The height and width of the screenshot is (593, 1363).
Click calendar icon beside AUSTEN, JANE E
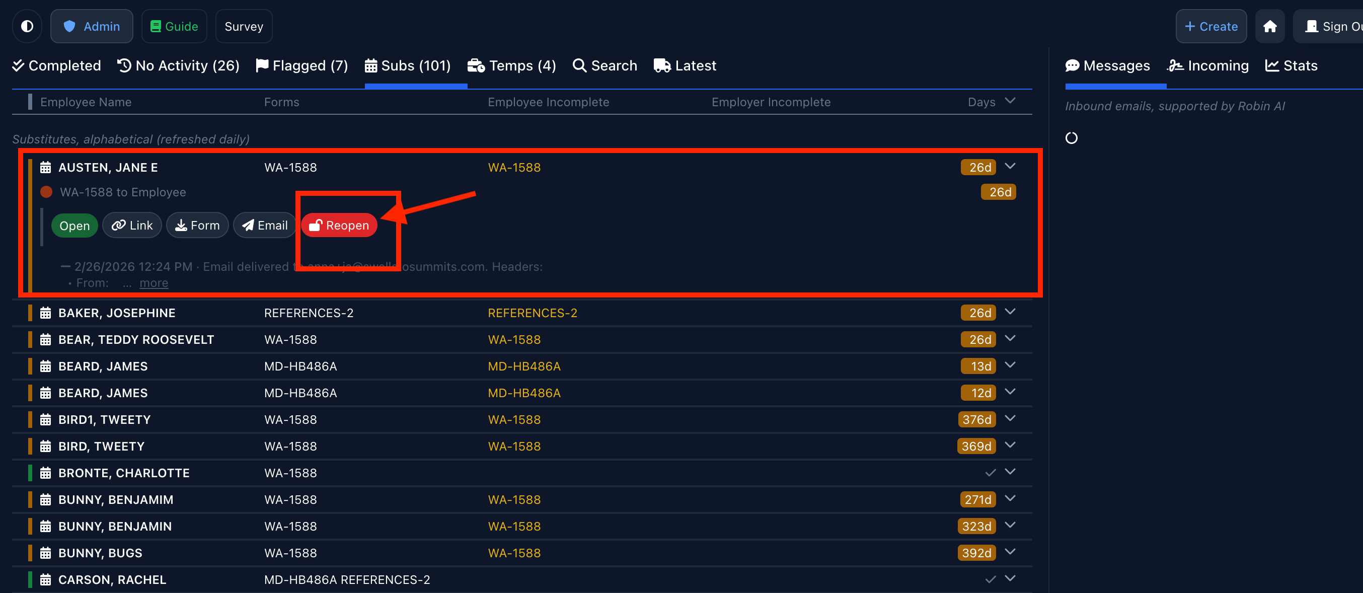point(45,168)
